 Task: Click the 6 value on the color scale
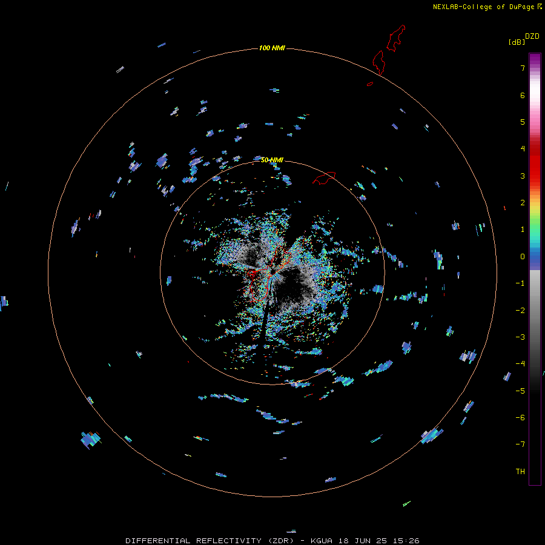tap(523, 95)
